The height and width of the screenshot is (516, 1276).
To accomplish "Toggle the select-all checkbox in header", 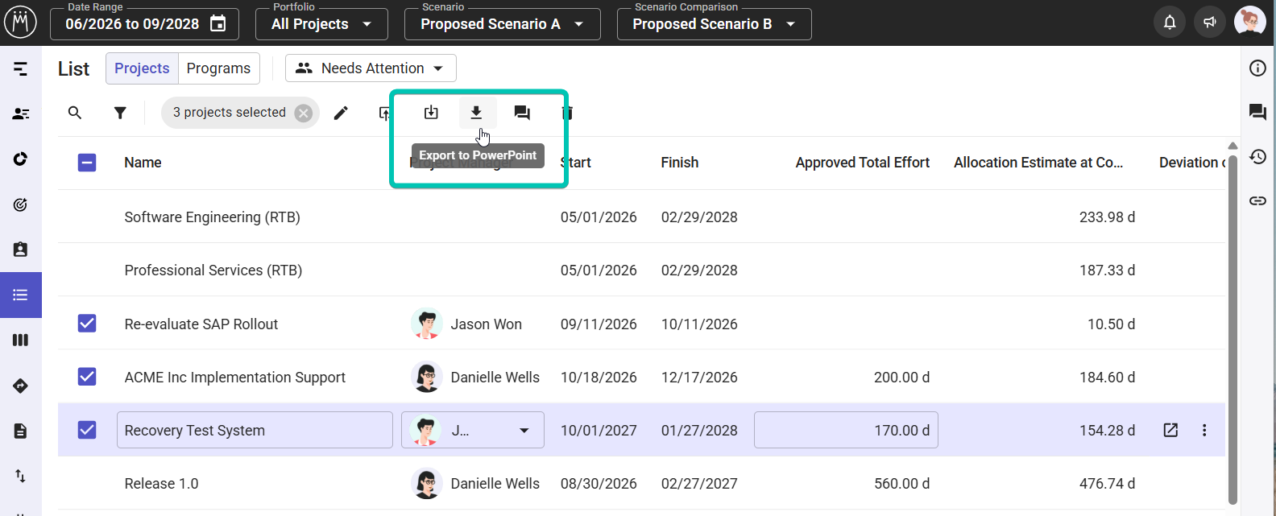I will click(x=87, y=163).
